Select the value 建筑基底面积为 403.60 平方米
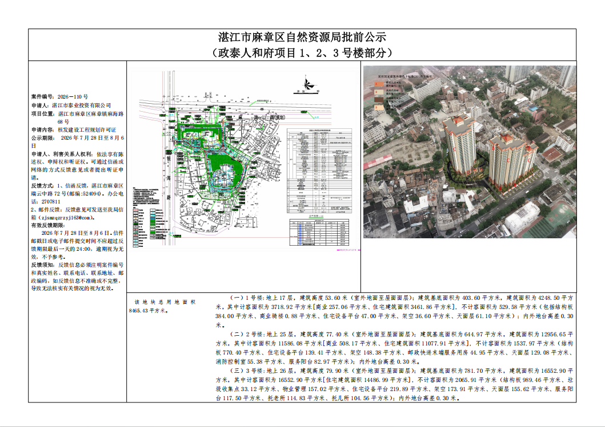 (460, 298)
